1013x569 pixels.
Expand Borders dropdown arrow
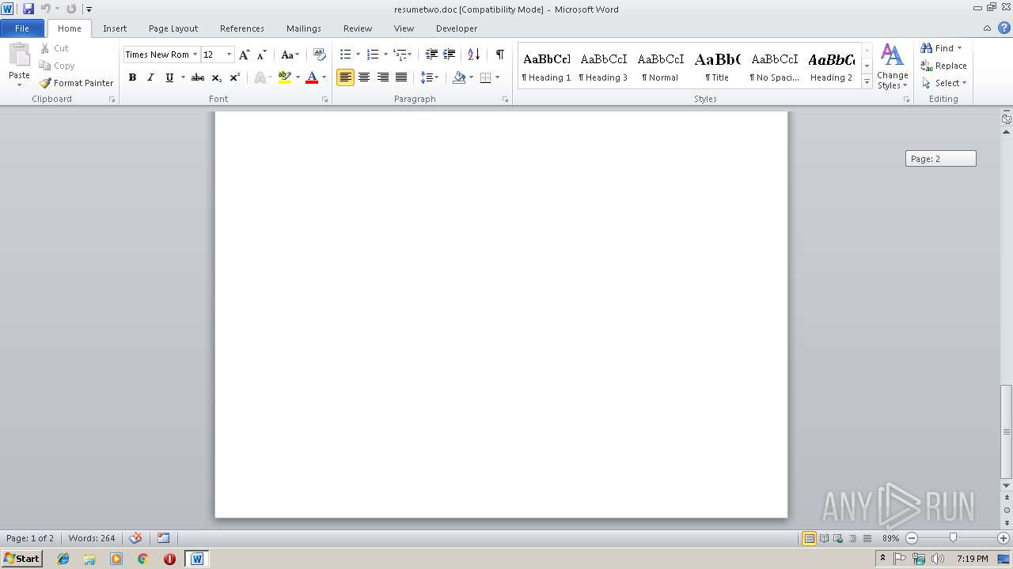point(497,77)
